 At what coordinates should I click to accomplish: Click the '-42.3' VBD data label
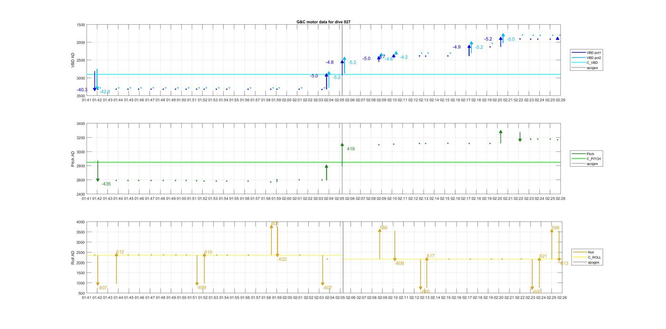(105, 92)
